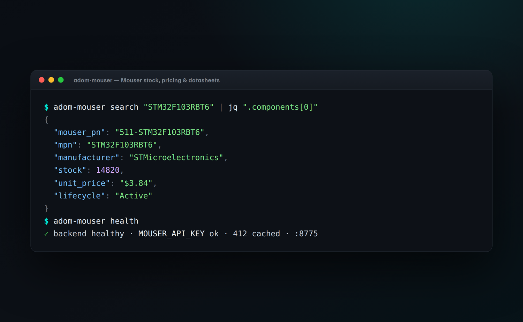Screen dimensions: 523x322
Task: Click the stock value 14820
Action: [108, 170]
